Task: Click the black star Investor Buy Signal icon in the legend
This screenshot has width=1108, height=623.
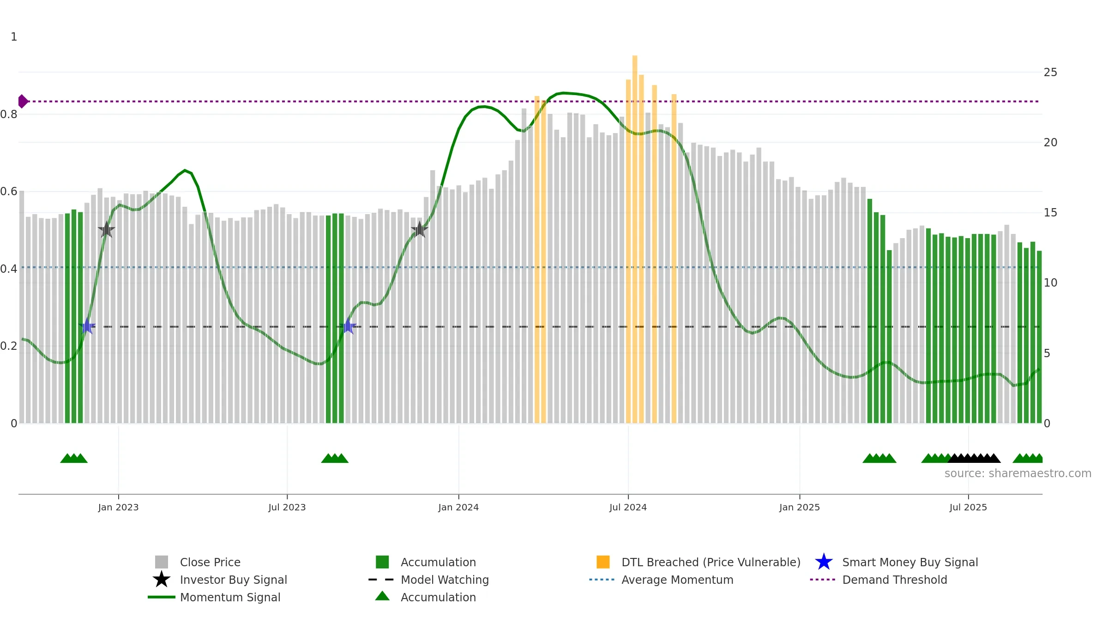Action: coord(162,579)
